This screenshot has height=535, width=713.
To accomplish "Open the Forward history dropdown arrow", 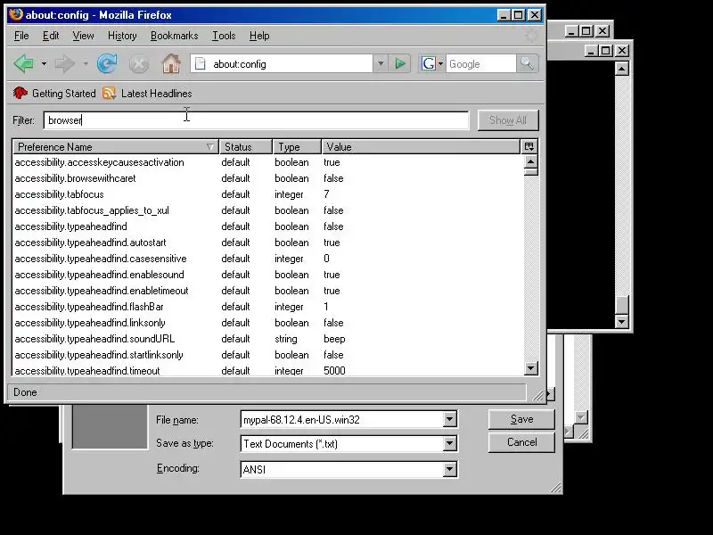I will pos(86,63).
